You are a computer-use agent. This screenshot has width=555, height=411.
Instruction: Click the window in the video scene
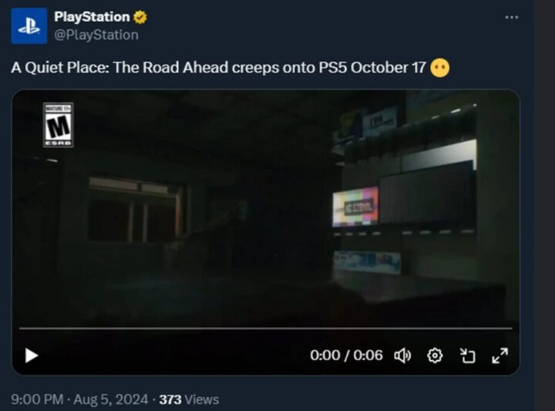[136, 210]
